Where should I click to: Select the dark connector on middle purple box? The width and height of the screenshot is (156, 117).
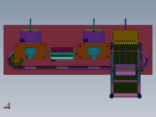pos(86,40)
